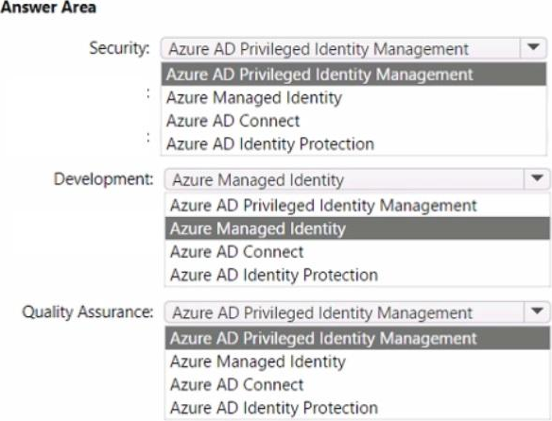552x421 pixels.
Task: Open the Quality Assurance dropdown arrow
Action: point(537,312)
